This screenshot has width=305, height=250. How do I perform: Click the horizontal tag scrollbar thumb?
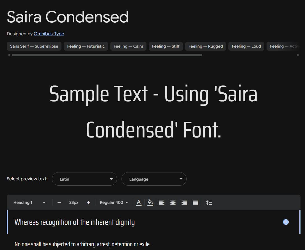107,55
